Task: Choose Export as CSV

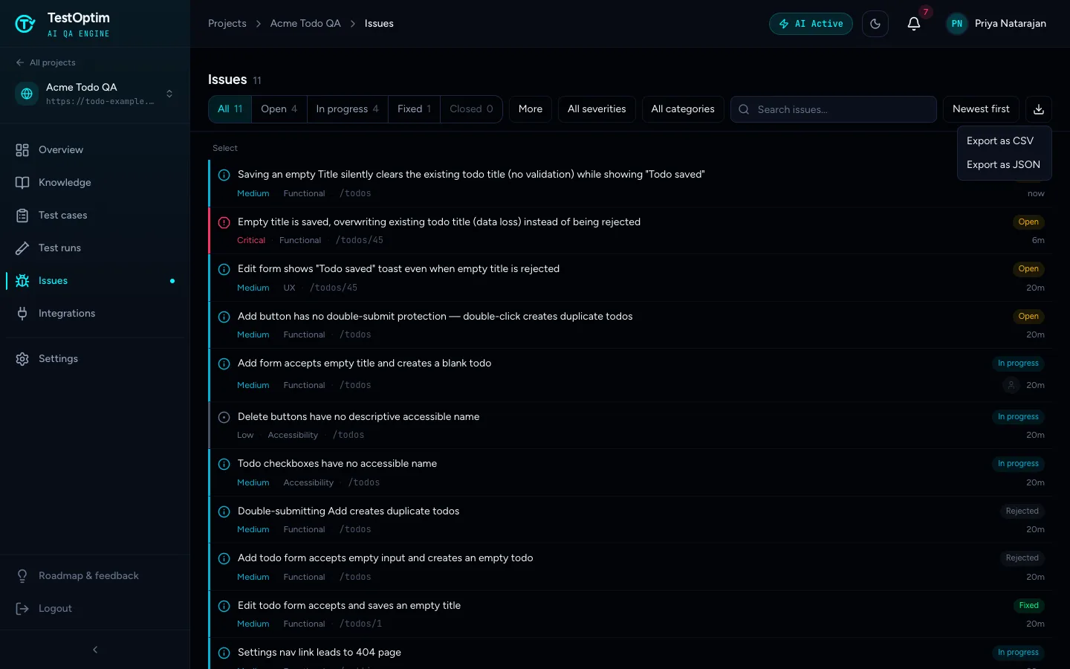Action: tap(1005, 141)
